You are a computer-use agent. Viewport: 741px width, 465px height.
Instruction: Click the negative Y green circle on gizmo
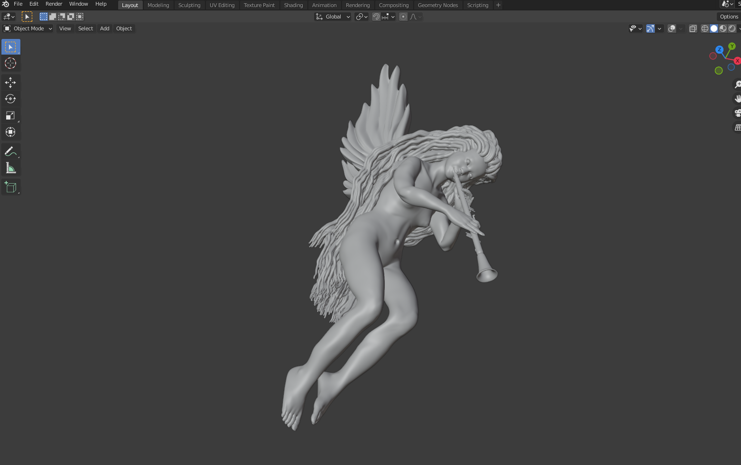click(x=719, y=71)
